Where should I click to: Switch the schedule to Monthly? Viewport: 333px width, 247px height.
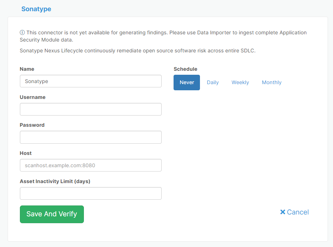[272, 82]
